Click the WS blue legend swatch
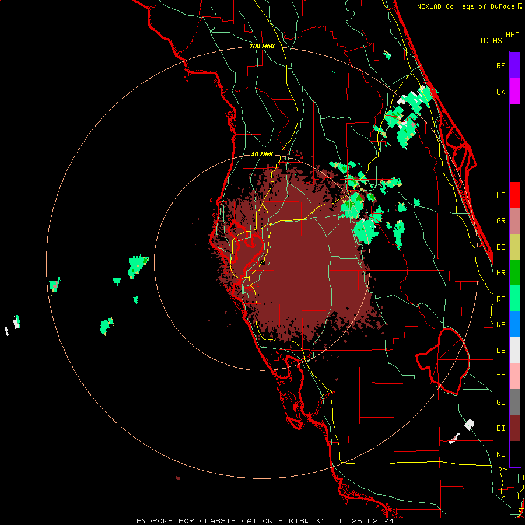Screen dimensions: 525x525 coord(515,324)
